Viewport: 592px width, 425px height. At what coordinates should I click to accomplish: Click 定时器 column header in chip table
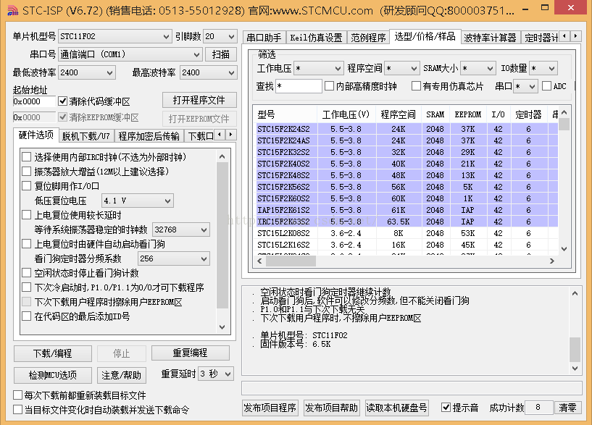[528, 114]
